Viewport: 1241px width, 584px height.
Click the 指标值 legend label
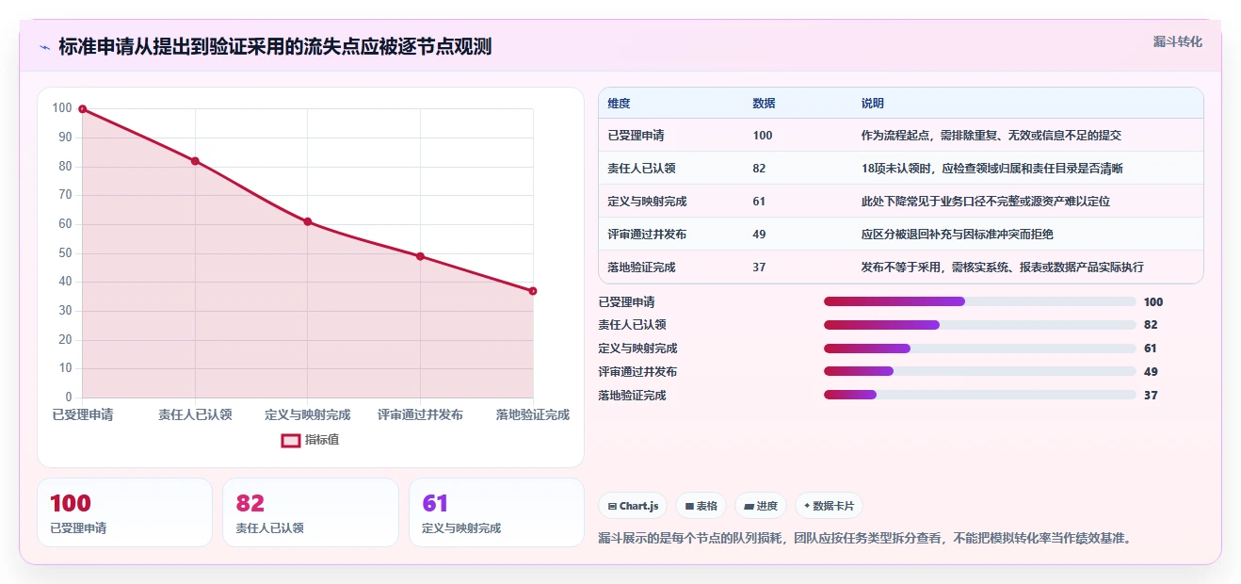[x=322, y=440]
